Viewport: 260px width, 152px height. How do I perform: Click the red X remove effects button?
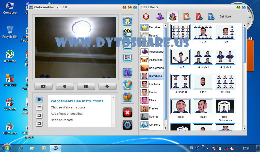click(x=127, y=112)
